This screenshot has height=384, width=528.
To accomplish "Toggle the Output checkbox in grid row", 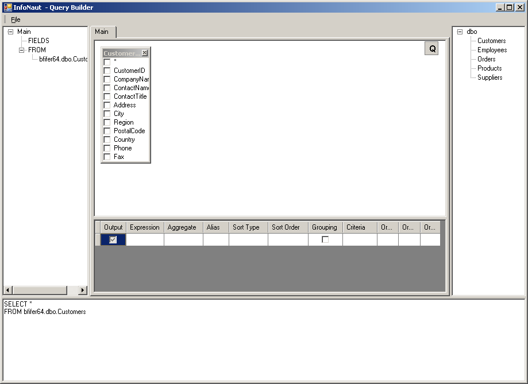I will tap(113, 239).
